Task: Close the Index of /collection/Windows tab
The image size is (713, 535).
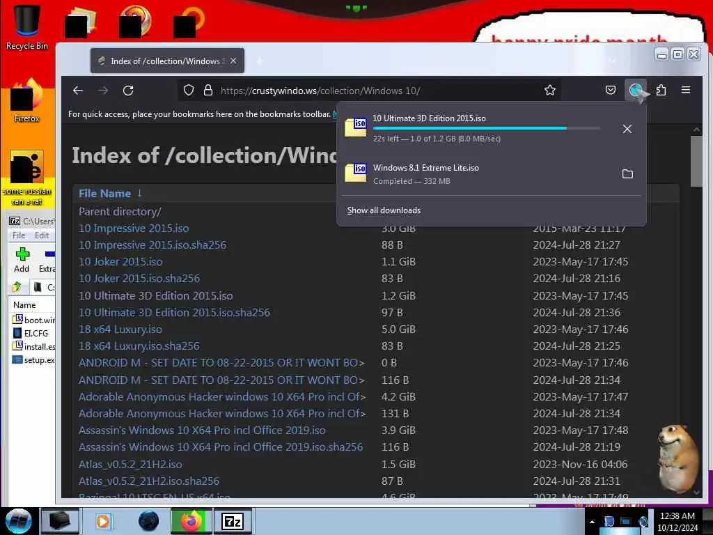Action: (x=233, y=61)
